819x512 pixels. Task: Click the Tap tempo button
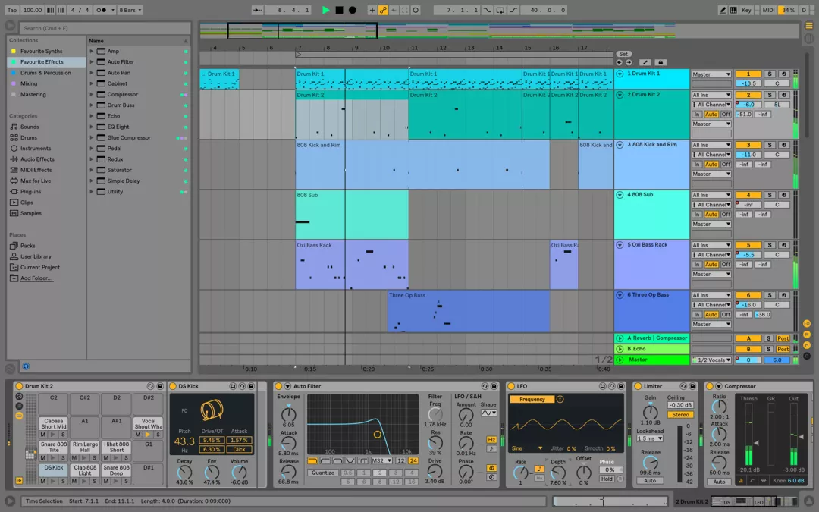pos(12,10)
